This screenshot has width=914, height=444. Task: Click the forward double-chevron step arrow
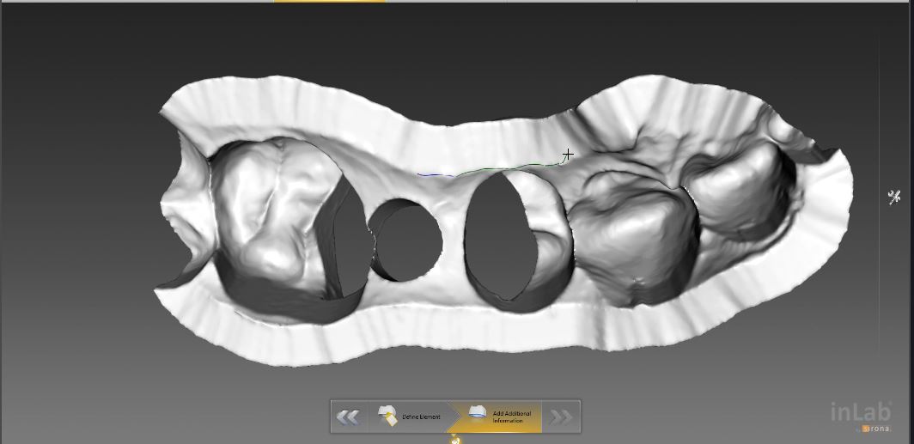[x=561, y=417]
